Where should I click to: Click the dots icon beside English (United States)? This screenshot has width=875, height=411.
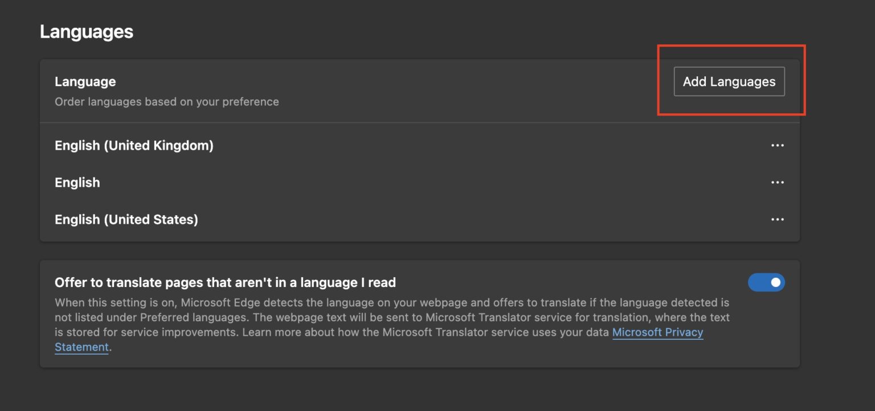[x=778, y=219]
